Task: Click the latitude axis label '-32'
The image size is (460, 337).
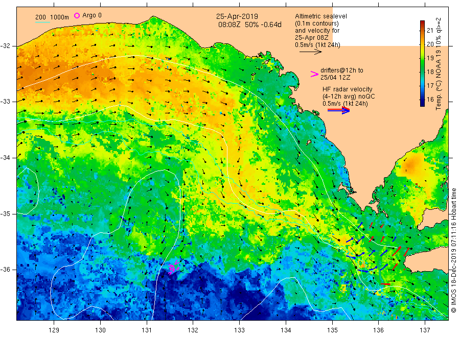Action: [x=5, y=46]
